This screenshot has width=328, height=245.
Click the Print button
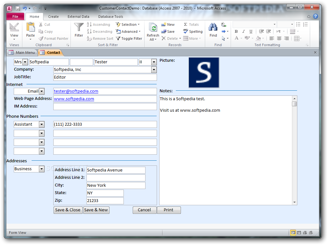click(168, 210)
